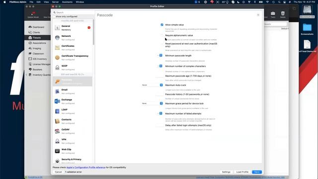Open the Wi-Fi menu bar icon
The width and height of the screenshot is (318, 179).
click(x=267, y=2)
